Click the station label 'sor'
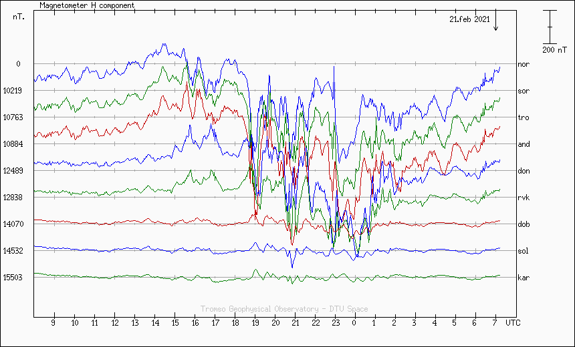Screen dimensions: 575x347 tap(524, 91)
